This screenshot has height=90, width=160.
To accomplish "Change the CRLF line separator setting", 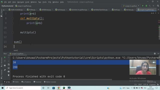I will click(140, 84).
